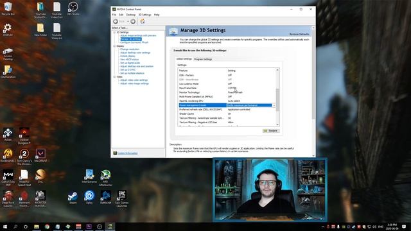
Task: Click the System Information link
Action: click(x=127, y=153)
